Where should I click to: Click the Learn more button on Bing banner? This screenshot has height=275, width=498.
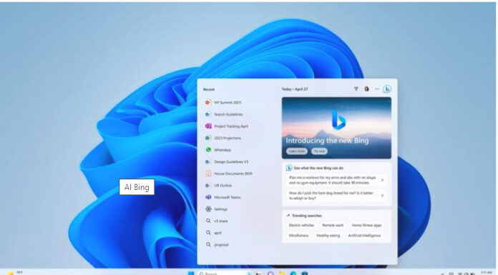tap(297, 151)
